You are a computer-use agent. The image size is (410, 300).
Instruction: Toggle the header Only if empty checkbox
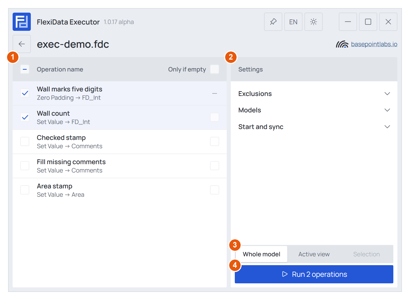pyautogui.click(x=215, y=69)
